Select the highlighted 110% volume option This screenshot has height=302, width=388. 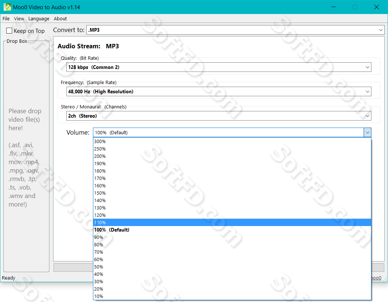coord(232,223)
